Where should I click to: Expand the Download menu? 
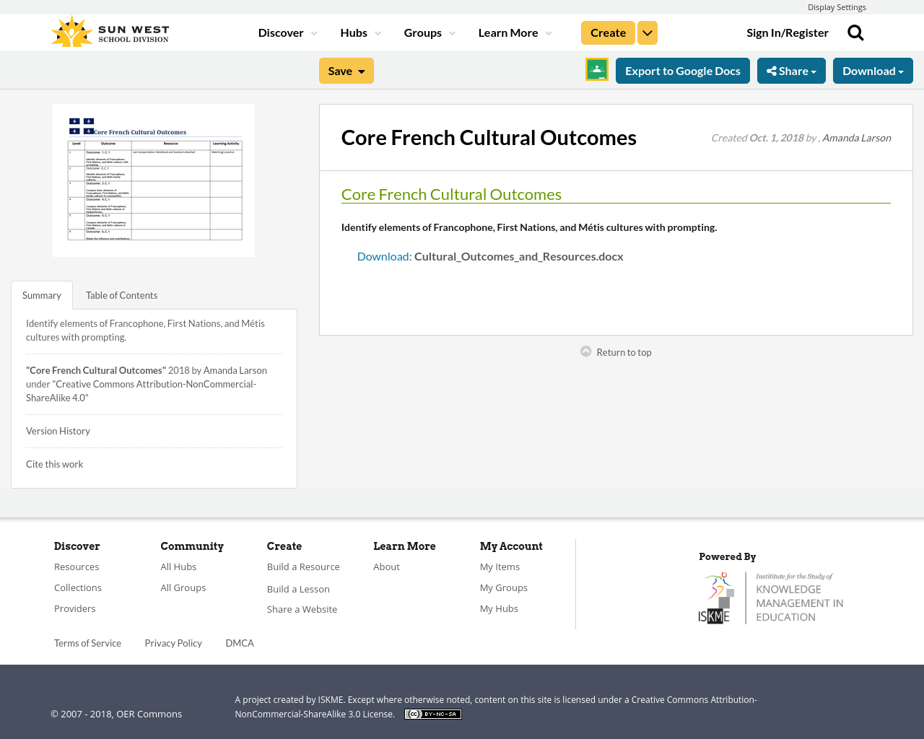pos(873,70)
